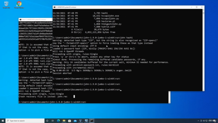Click the 'hash1' file name in listing
Screen dimensions: 218x123
tap(105, 13)
